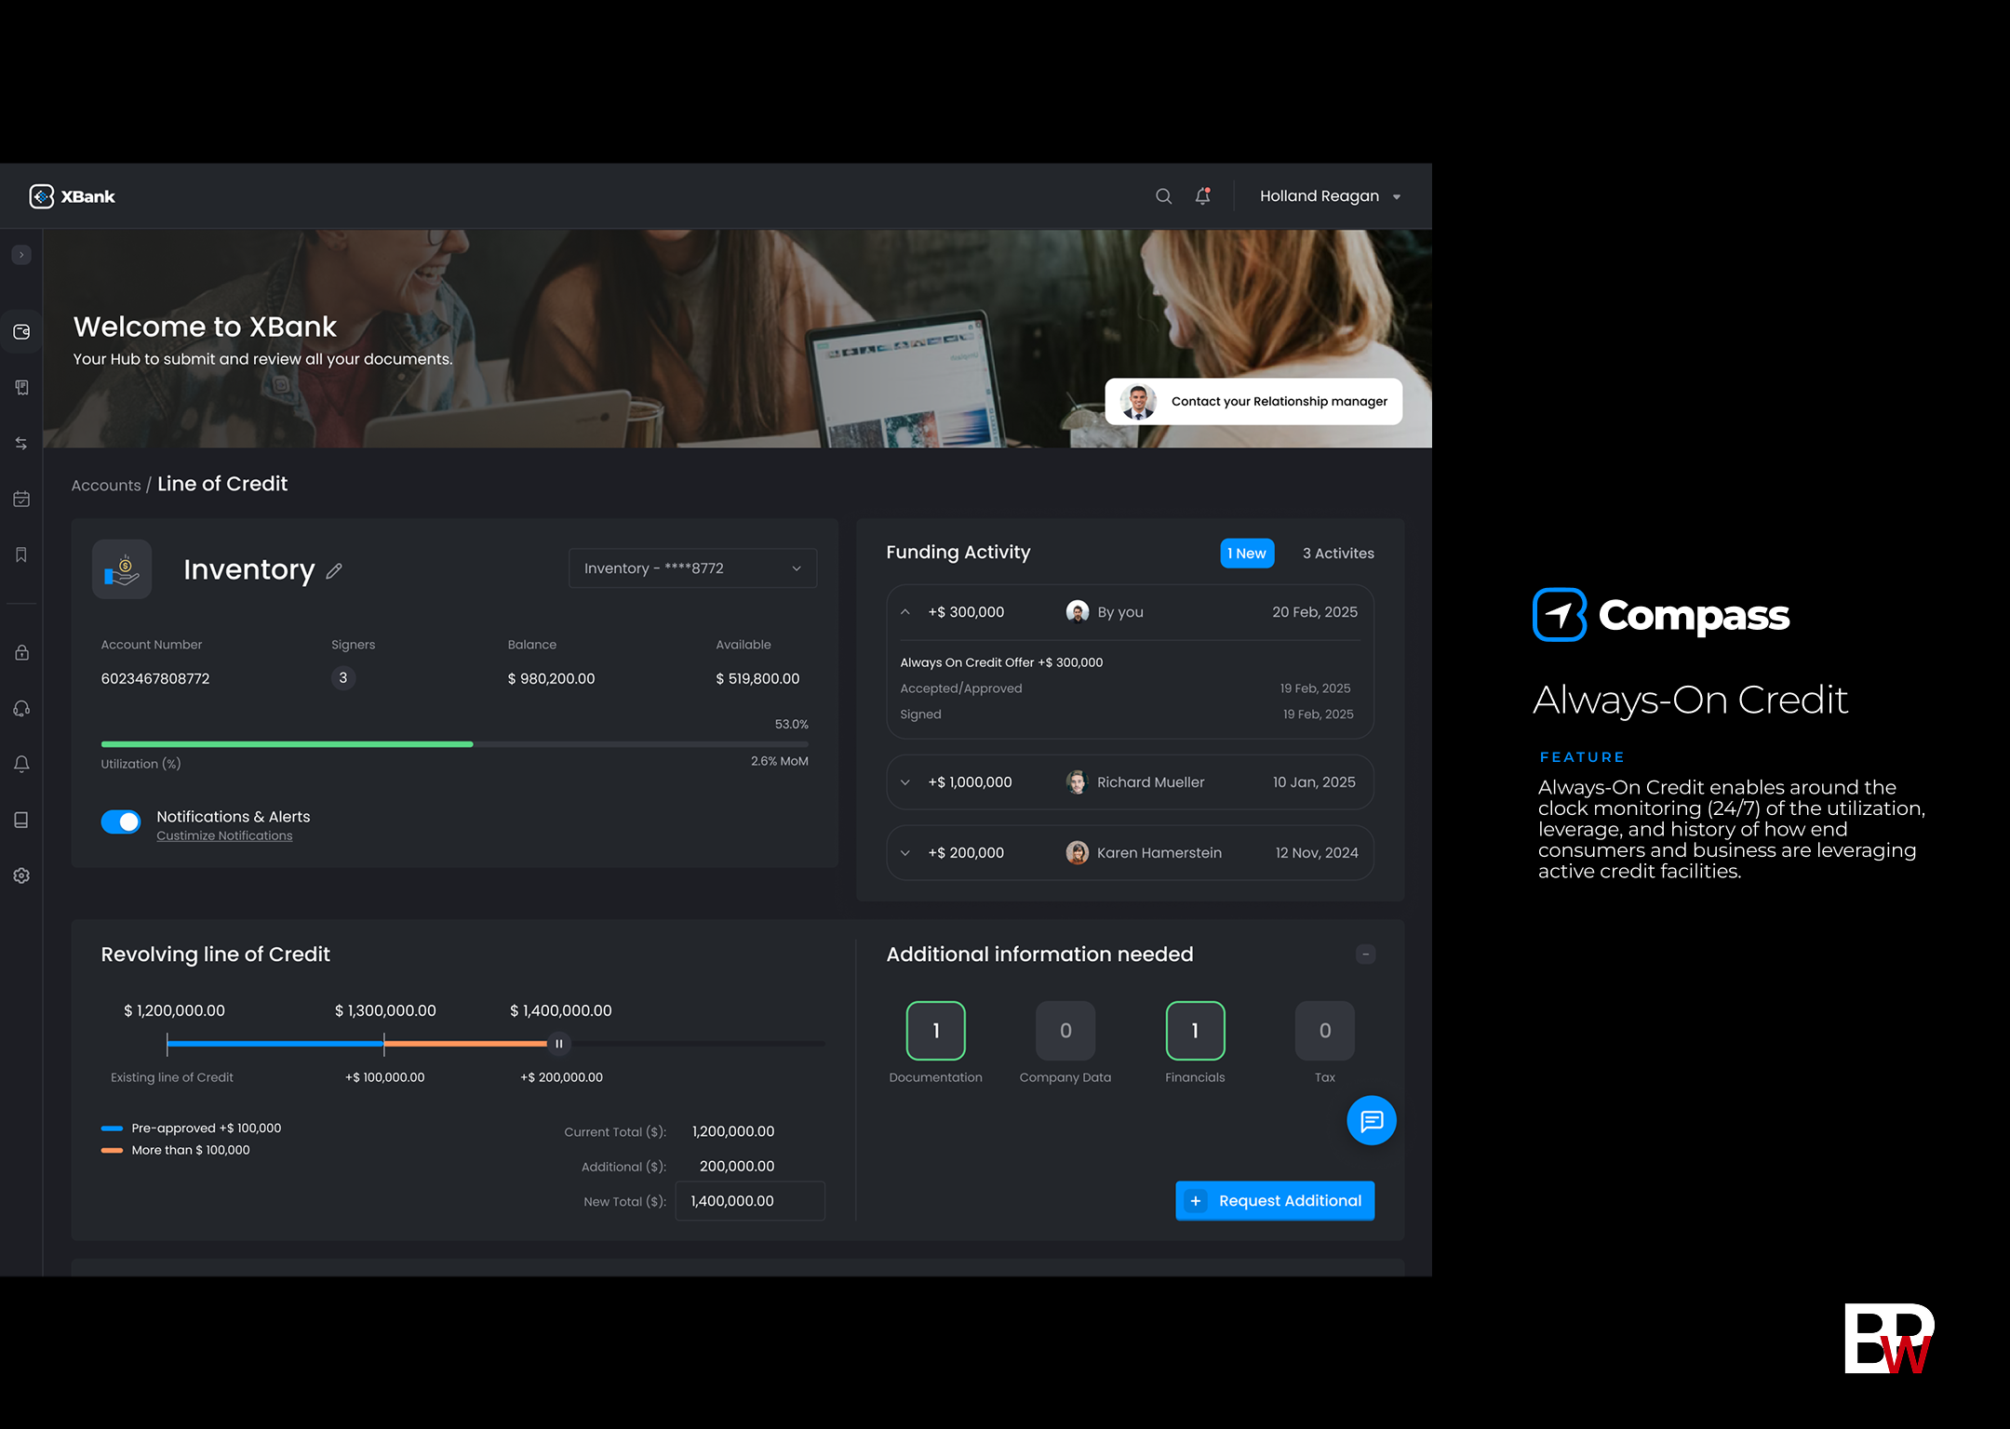This screenshot has width=2010, height=1429.
Task: Click the transfer arrows sidebar icon
Action: coord(21,444)
